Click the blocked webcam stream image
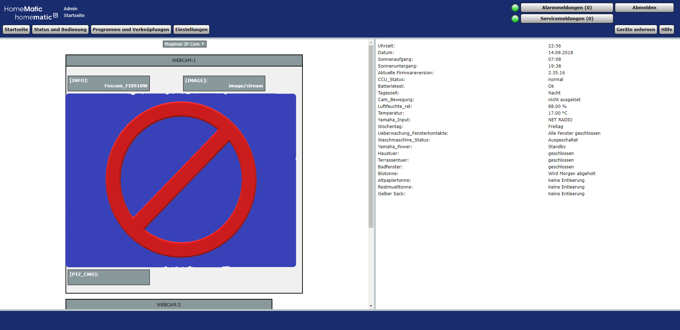The image size is (680, 330). 181,180
